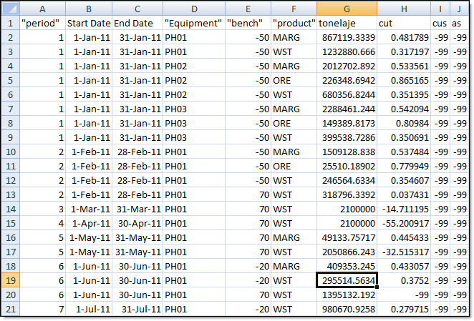Screen dimensions: 474x321
Task: Select cell with tonnage 867119.3339
Action: pyautogui.click(x=347, y=37)
